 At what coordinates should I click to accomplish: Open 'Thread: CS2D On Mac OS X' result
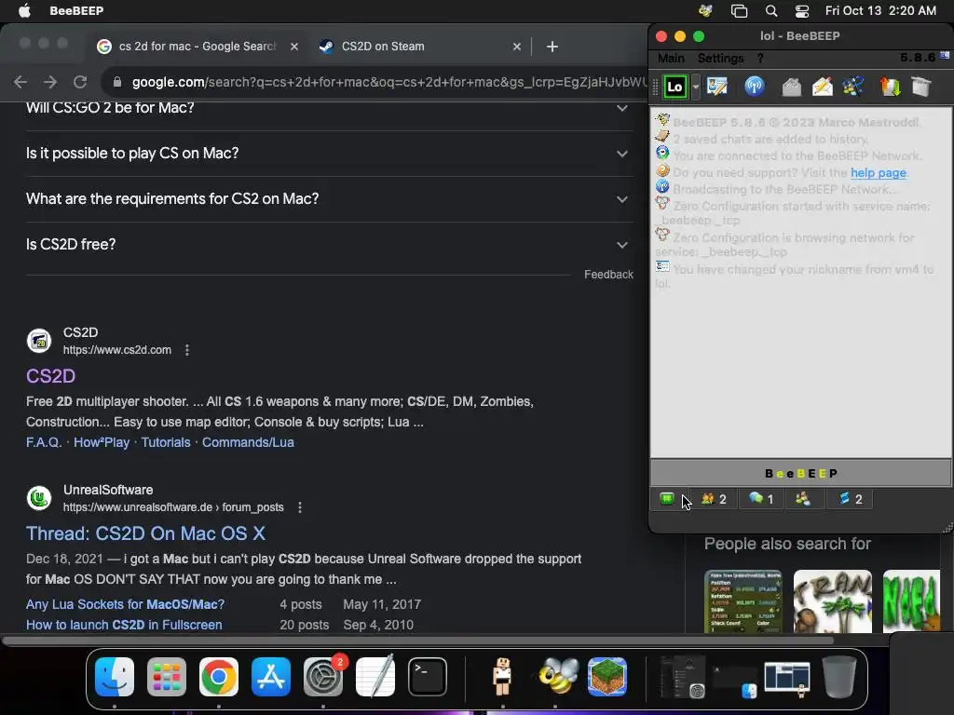(145, 533)
